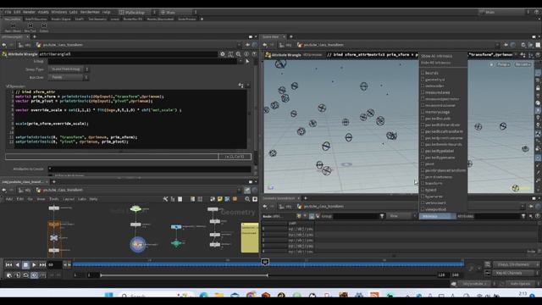
Task: Click the Attributes to Create input field
Action: click(149, 169)
